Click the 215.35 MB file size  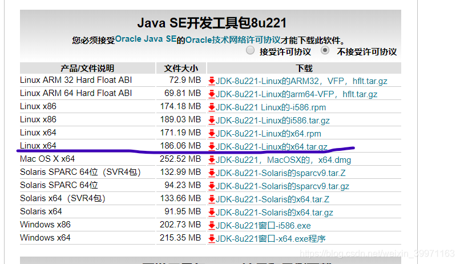point(180,238)
